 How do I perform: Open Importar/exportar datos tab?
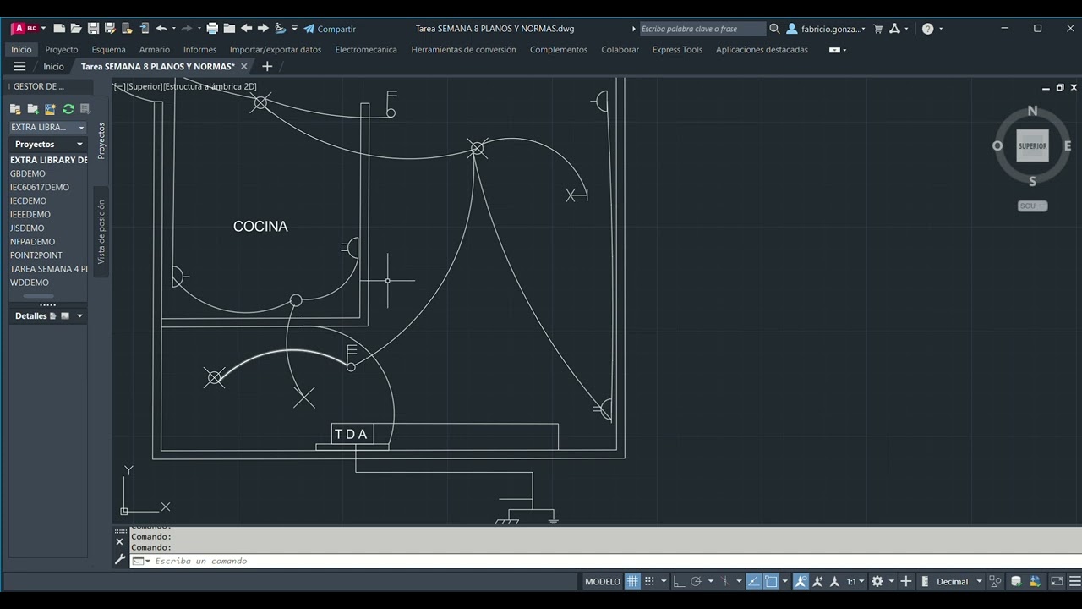(x=276, y=50)
